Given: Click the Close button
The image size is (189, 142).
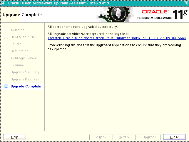Looking at the screenshot, I should pyautogui.click(x=174, y=137).
